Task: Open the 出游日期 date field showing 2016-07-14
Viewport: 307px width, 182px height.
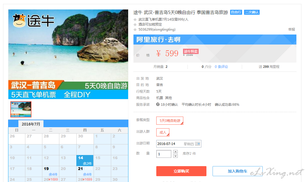Action: point(179,144)
